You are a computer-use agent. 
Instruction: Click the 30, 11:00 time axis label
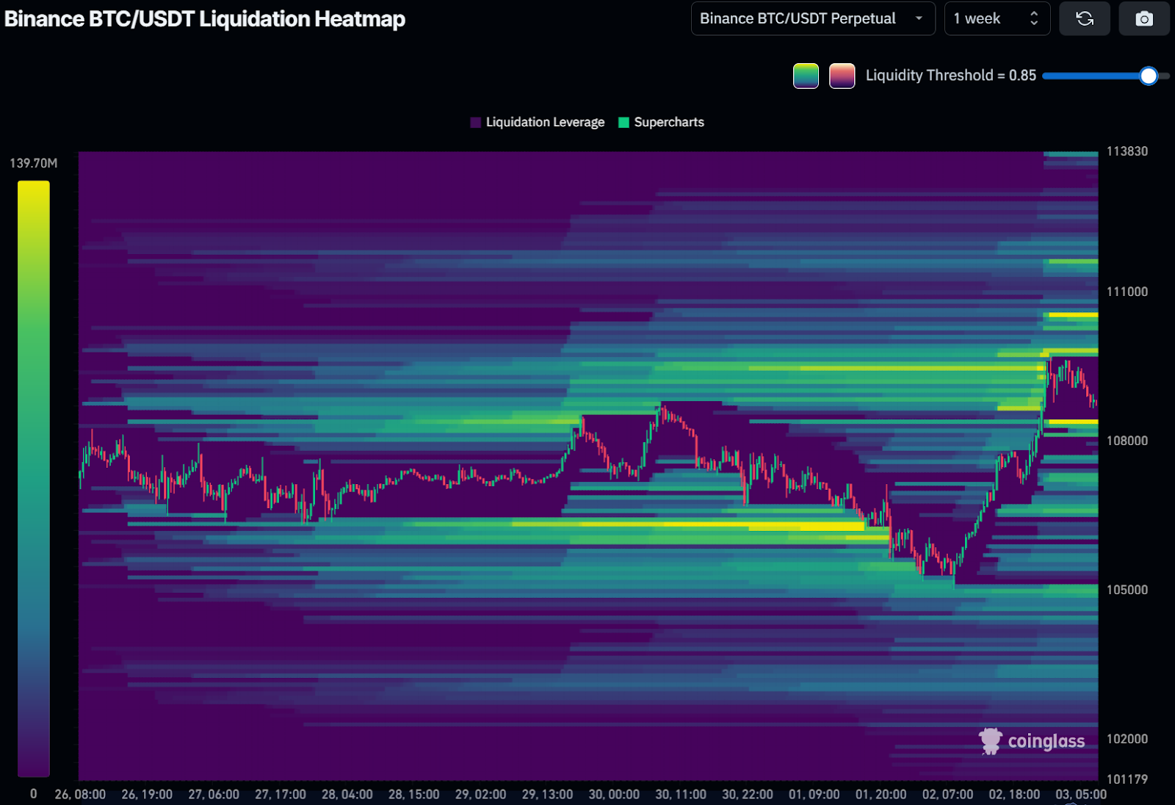pyautogui.click(x=681, y=795)
